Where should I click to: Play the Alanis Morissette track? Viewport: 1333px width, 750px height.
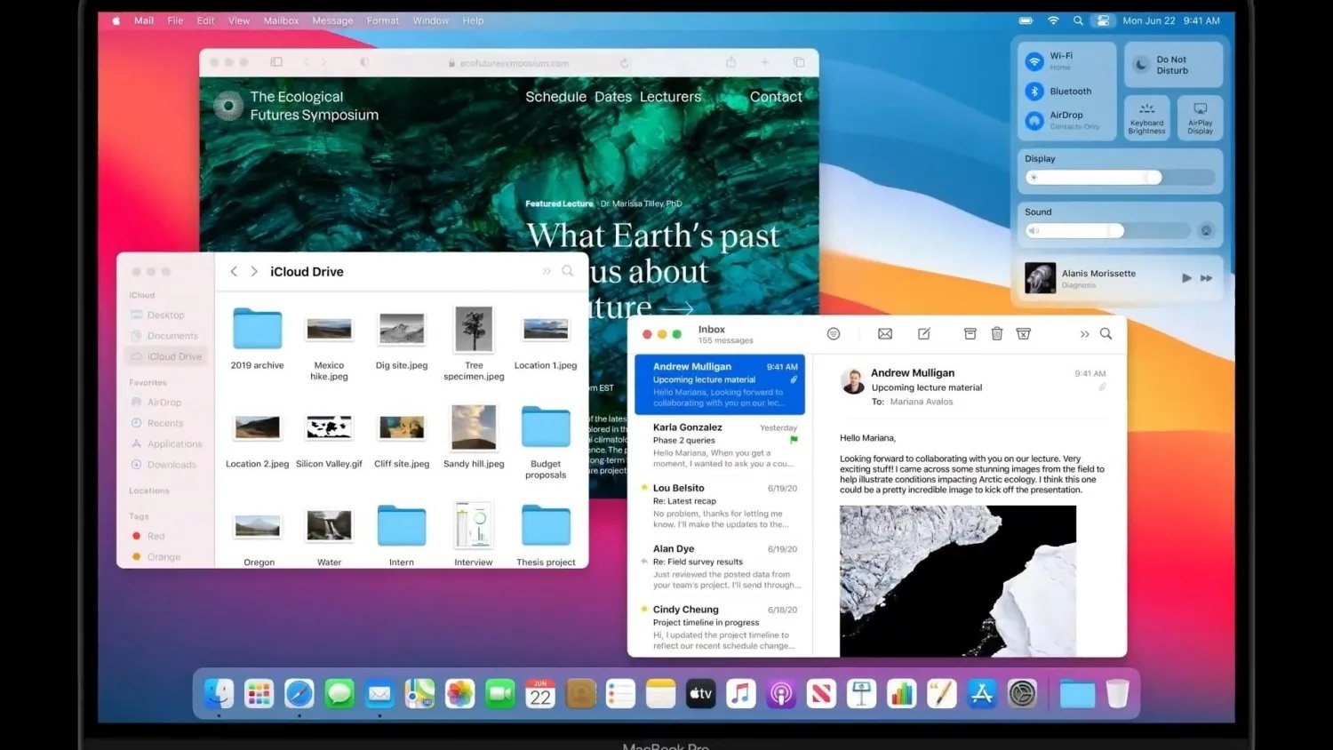click(1186, 278)
